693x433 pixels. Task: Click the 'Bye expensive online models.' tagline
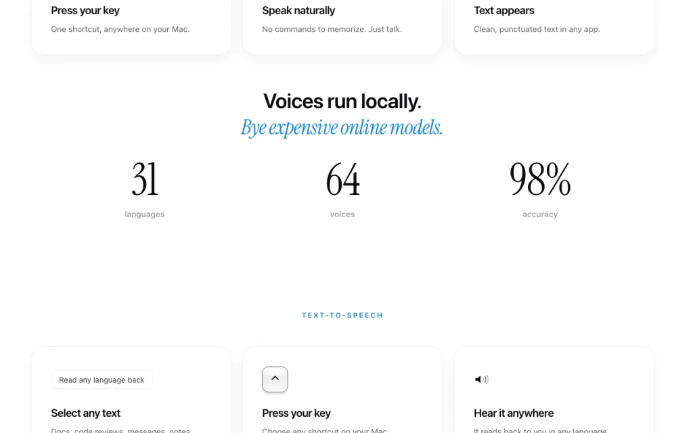(342, 128)
